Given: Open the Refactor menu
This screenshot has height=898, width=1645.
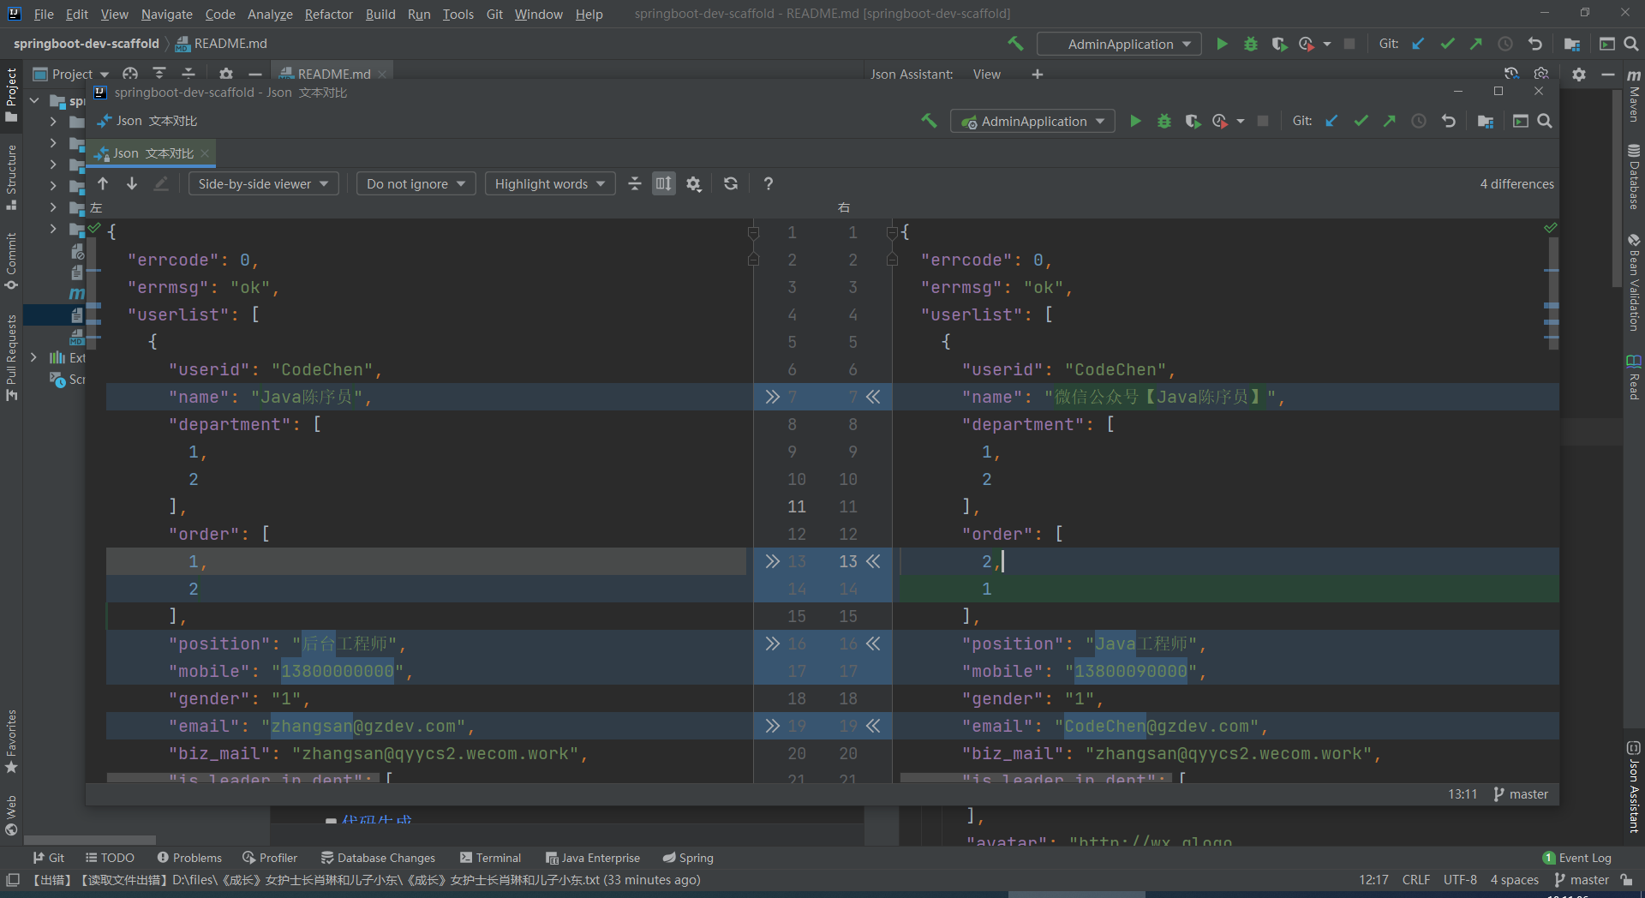Looking at the screenshot, I should (x=328, y=15).
